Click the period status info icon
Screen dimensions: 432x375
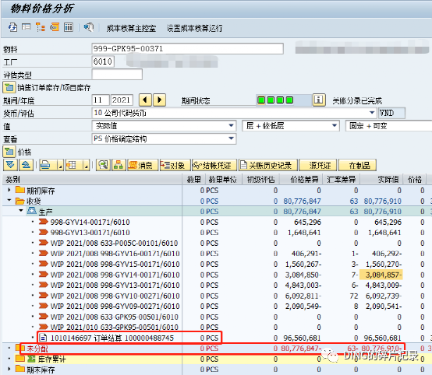click(319, 100)
